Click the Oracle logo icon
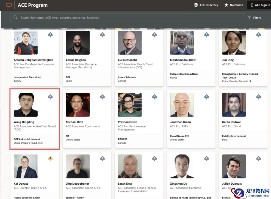 (x=9, y=5)
